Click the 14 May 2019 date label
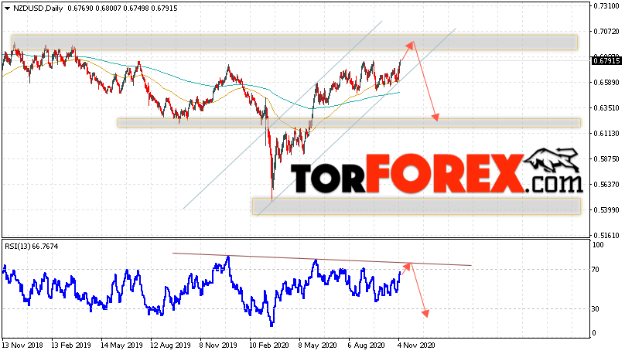 coord(121,345)
